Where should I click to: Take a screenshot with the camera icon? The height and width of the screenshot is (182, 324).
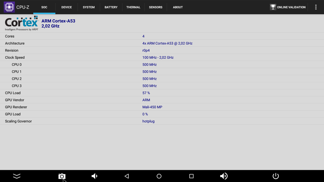point(62,176)
